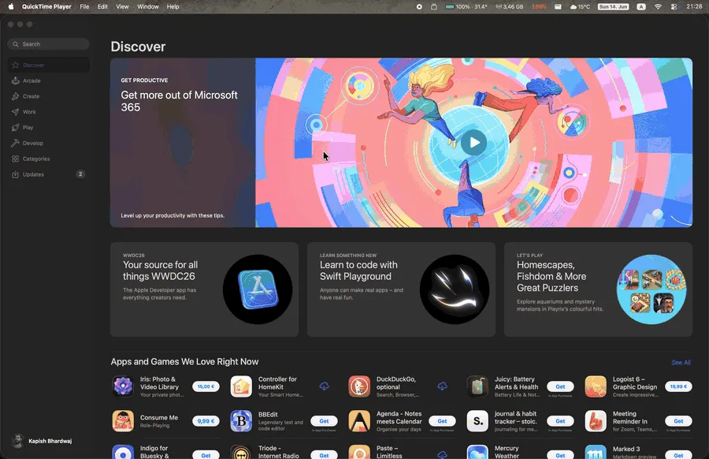Buy Consume Me for 9,99 €
Screen dimensions: 709x459
(x=206, y=421)
